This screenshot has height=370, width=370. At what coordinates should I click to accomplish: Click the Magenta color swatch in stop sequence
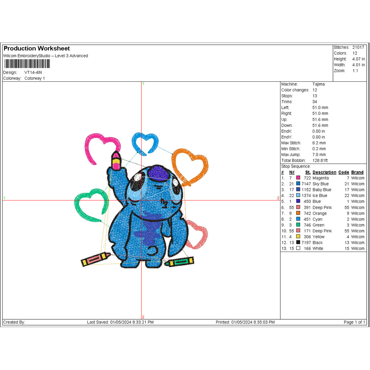[x=298, y=178]
